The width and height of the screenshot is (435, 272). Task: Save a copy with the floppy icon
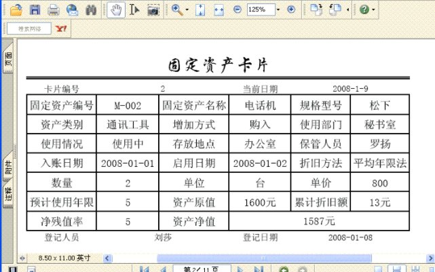pos(35,9)
